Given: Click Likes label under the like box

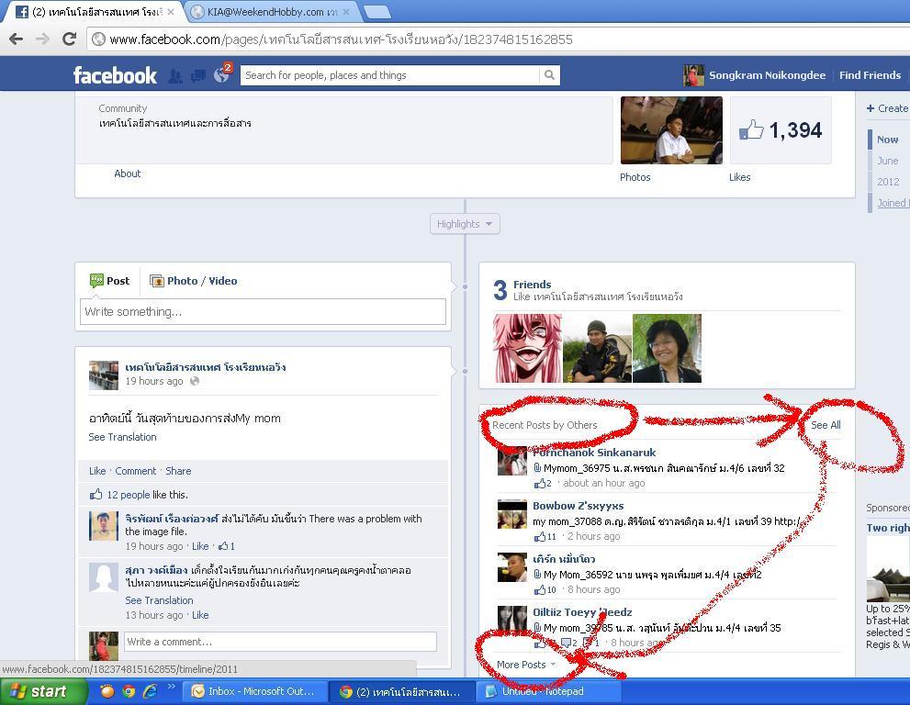Looking at the screenshot, I should click(739, 177).
